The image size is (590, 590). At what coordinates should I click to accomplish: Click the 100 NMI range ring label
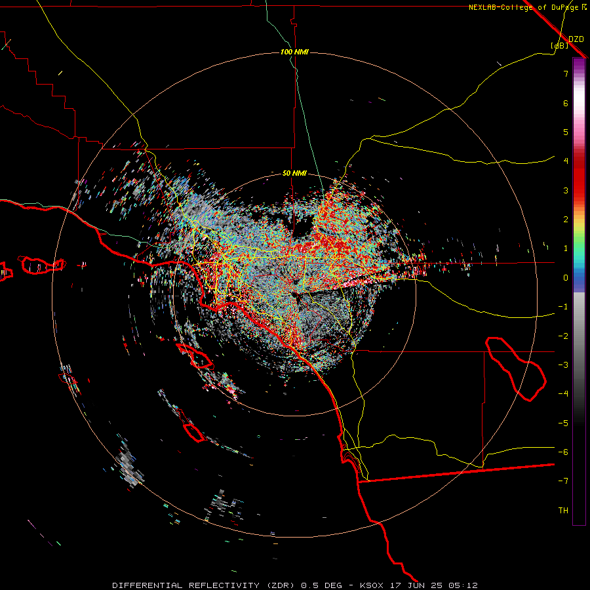pos(294,52)
